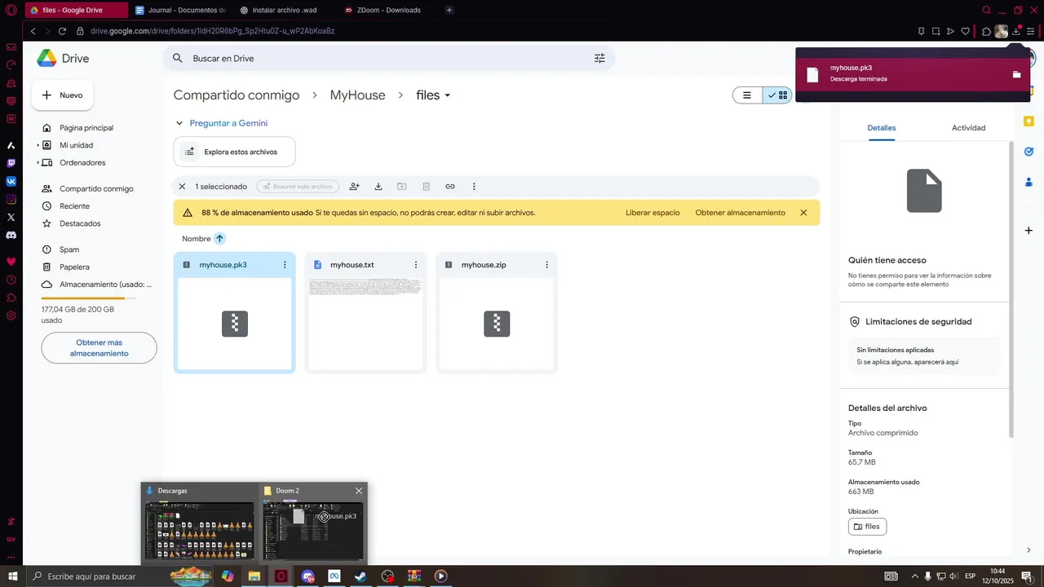This screenshot has height=587, width=1044.
Task: Switch to Journal Google Docs browser tab
Action: [x=181, y=10]
